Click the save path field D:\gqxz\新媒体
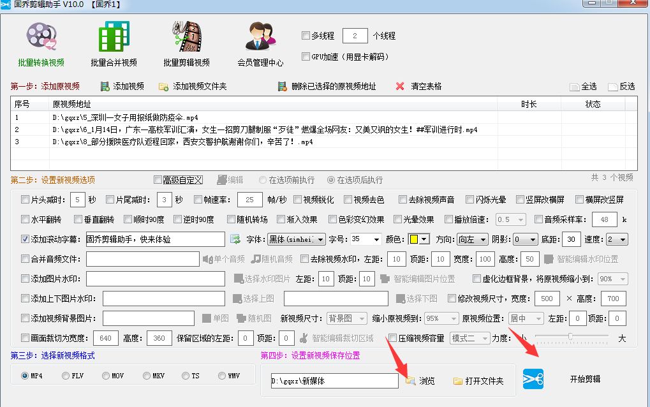 [x=334, y=381]
